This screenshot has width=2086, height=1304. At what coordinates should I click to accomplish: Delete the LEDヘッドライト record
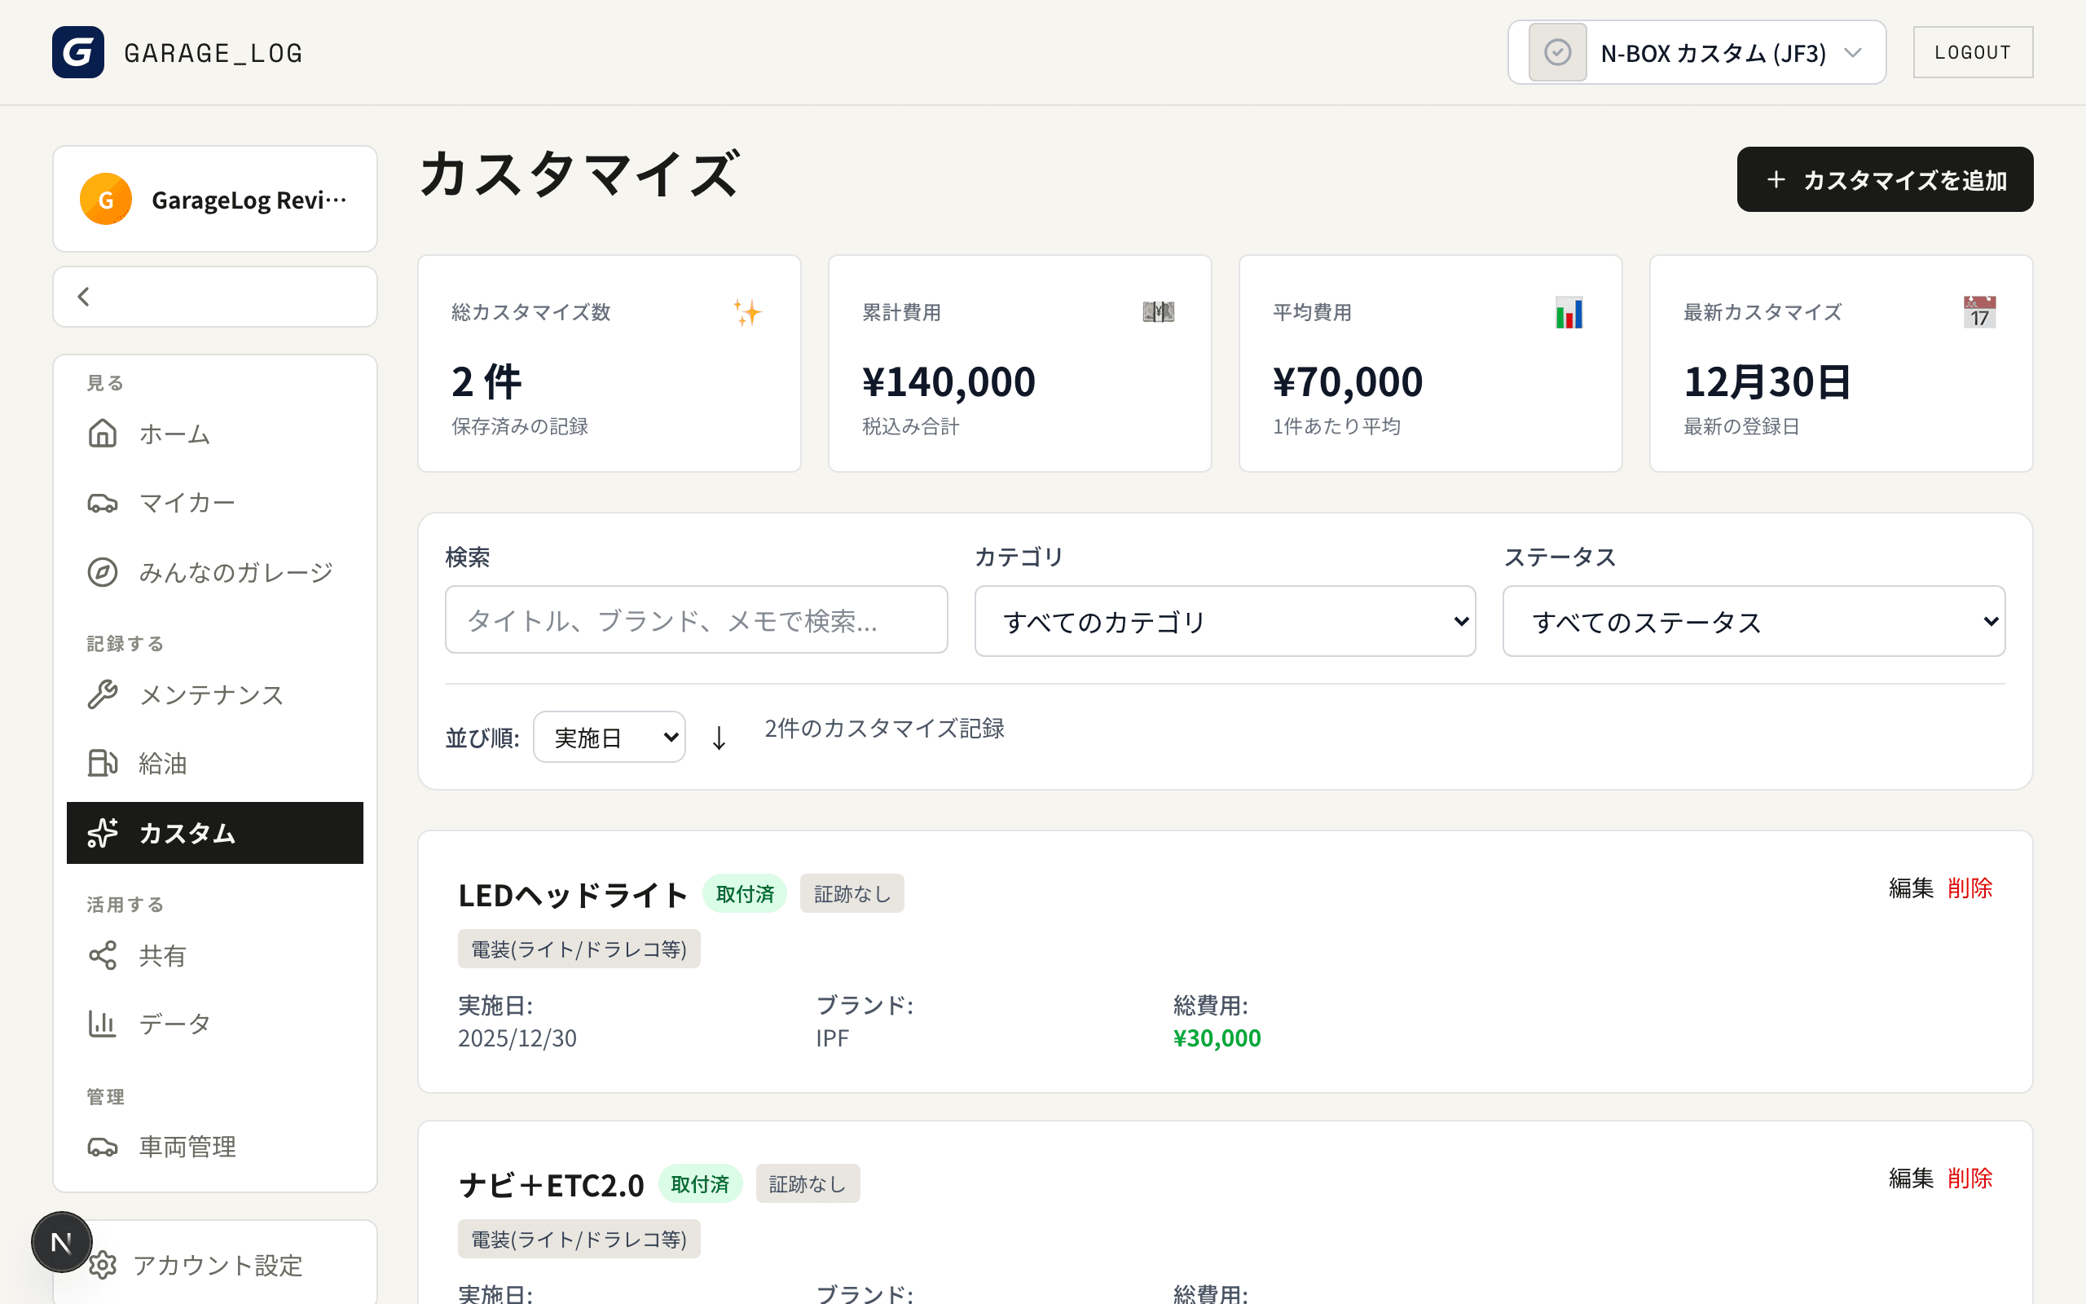(x=1969, y=888)
